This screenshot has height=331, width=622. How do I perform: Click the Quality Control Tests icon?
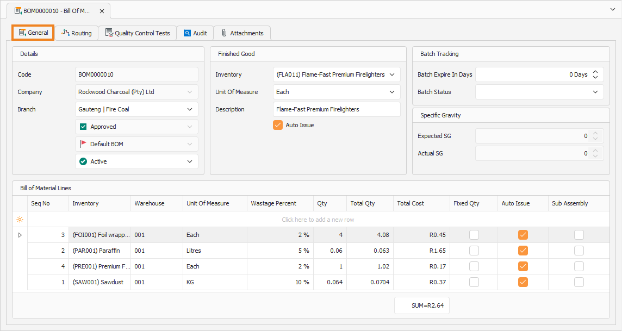[x=109, y=33]
